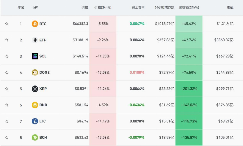Screen dimensions: 243x146
Task: Open the LTC coin name link
Action: tap(42, 121)
